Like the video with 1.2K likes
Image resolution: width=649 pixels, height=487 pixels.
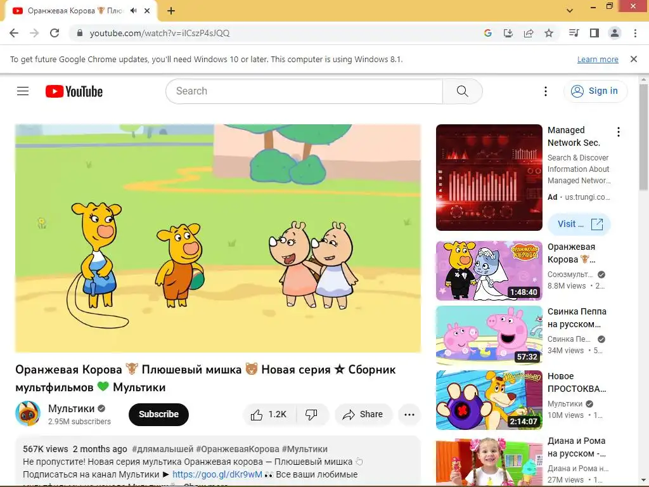click(269, 414)
